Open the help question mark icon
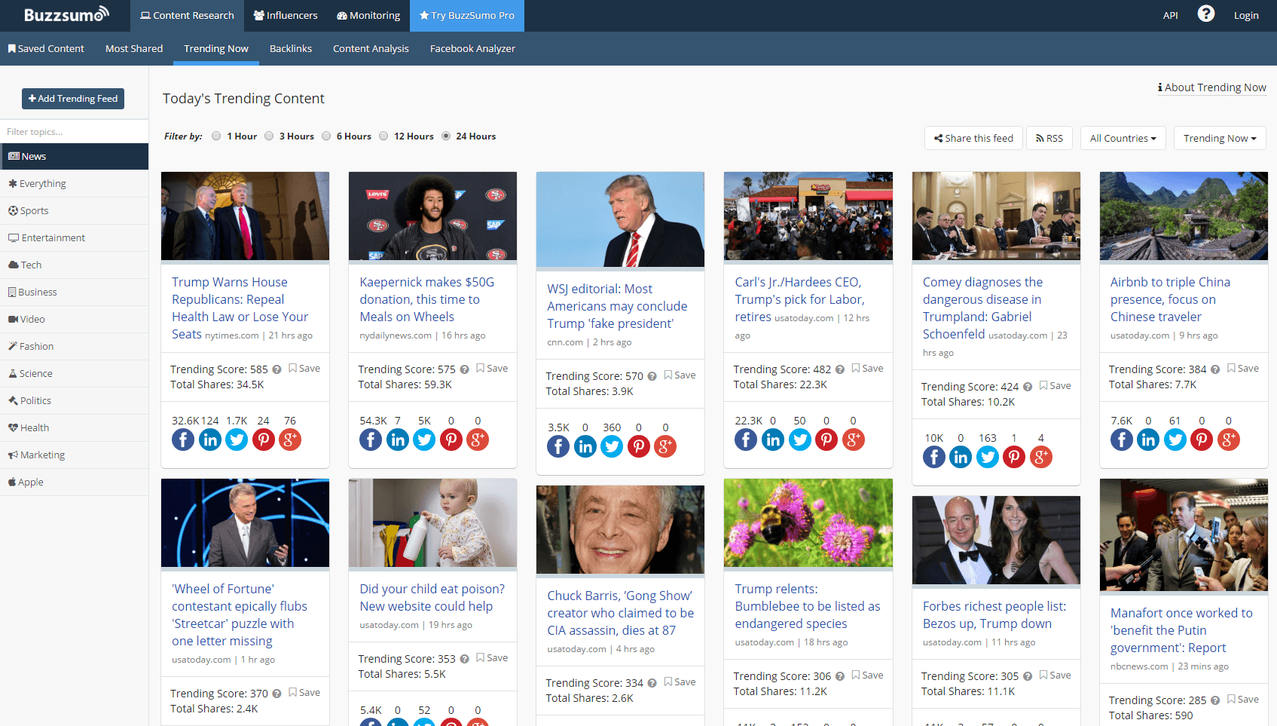Viewport: 1277px width, 726px height. 1205,13
